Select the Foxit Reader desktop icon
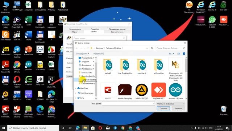This screenshot has height=131, width=232. 5,36
